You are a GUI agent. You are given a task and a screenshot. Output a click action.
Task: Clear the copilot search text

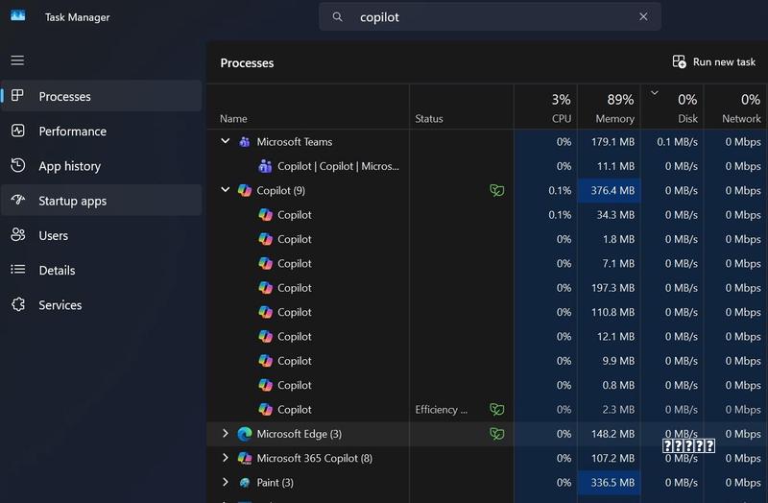(643, 16)
